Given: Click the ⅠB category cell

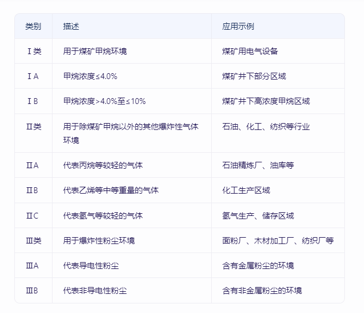Looking at the screenshot, I should click(x=33, y=101).
